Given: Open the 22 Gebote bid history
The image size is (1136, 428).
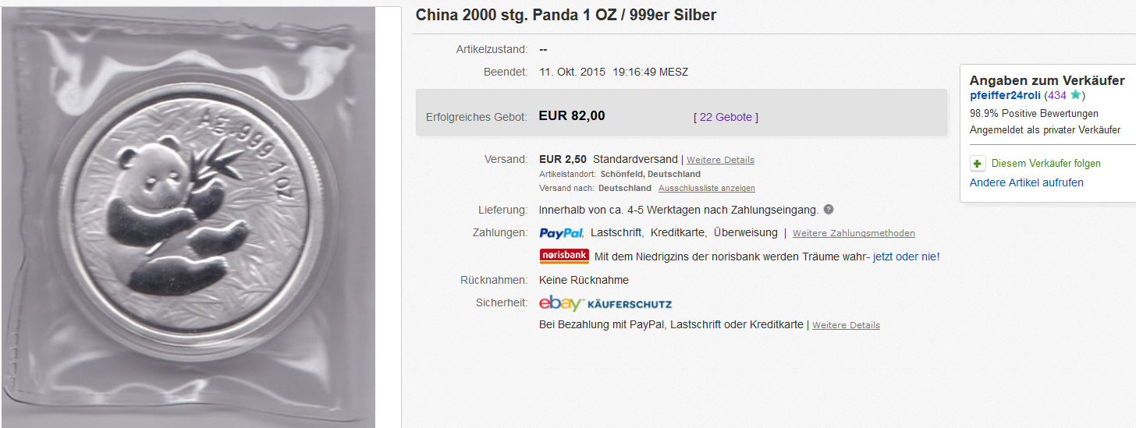Looking at the screenshot, I should tap(726, 117).
